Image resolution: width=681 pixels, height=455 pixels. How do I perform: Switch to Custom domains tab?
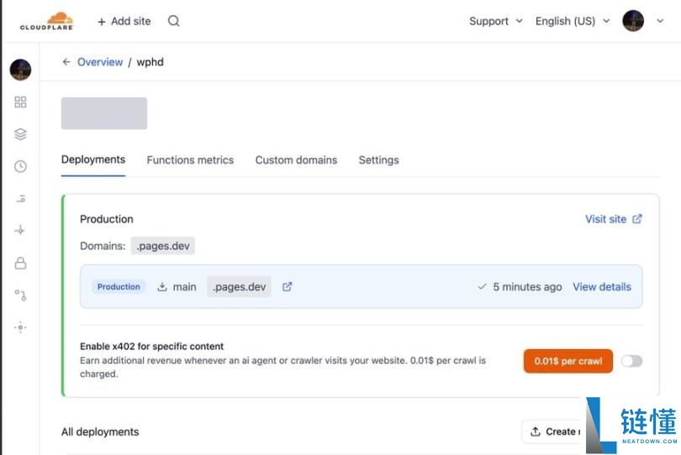pos(296,160)
